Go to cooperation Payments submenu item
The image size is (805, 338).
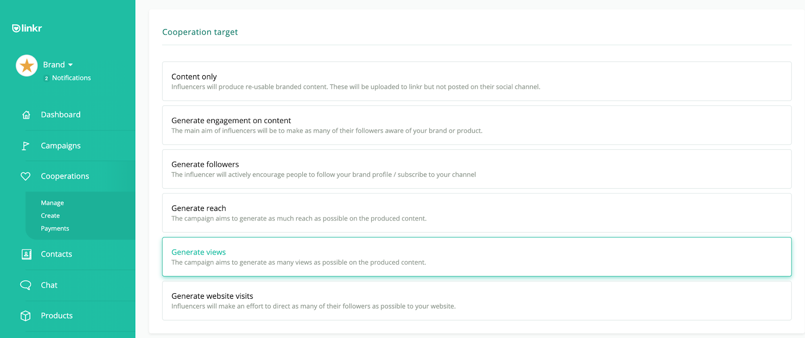[55, 229]
